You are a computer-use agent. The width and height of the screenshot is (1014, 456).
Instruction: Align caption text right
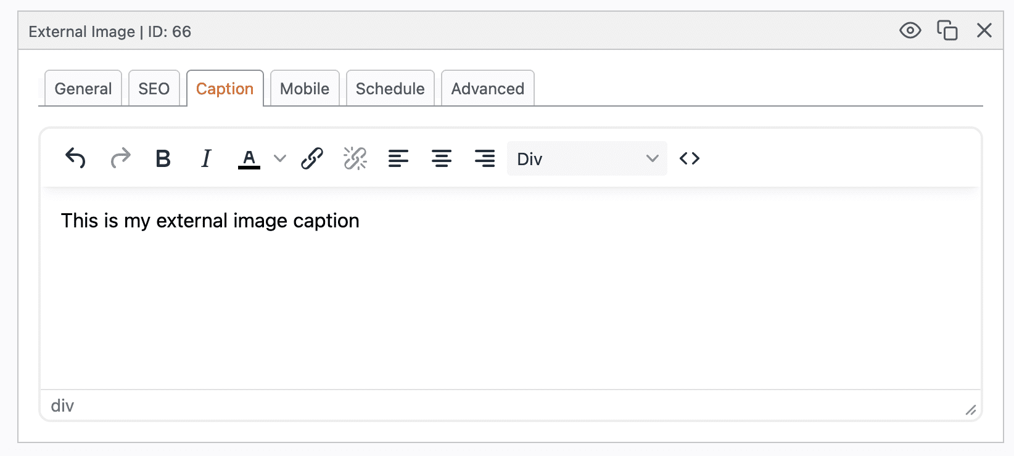[485, 158]
